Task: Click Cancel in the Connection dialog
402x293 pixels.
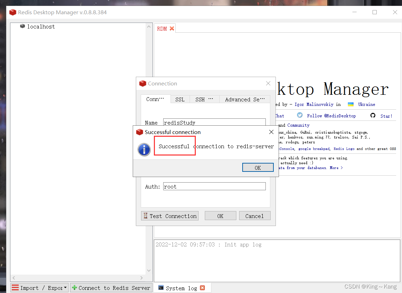Action: coord(255,216)
